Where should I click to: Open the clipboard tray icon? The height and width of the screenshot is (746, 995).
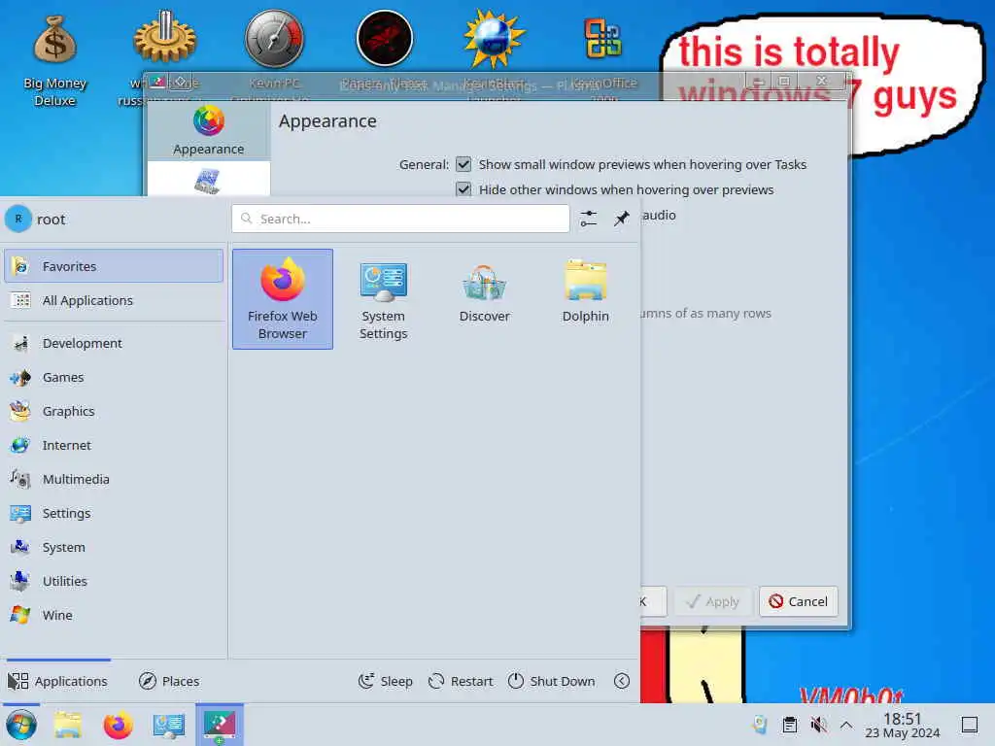click(789, 725)
